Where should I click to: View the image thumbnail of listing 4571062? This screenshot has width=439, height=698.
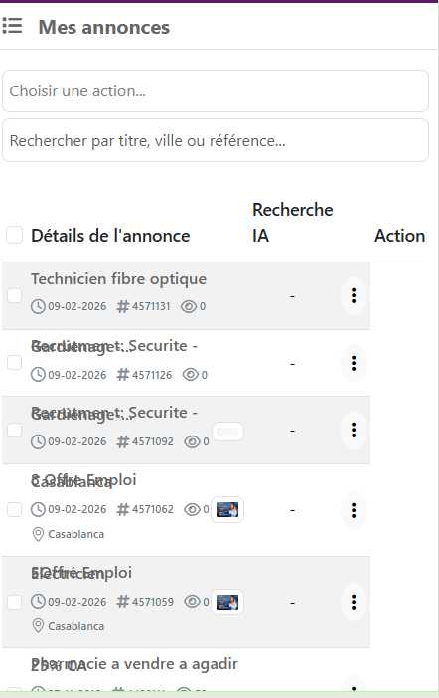coord(226,509)
